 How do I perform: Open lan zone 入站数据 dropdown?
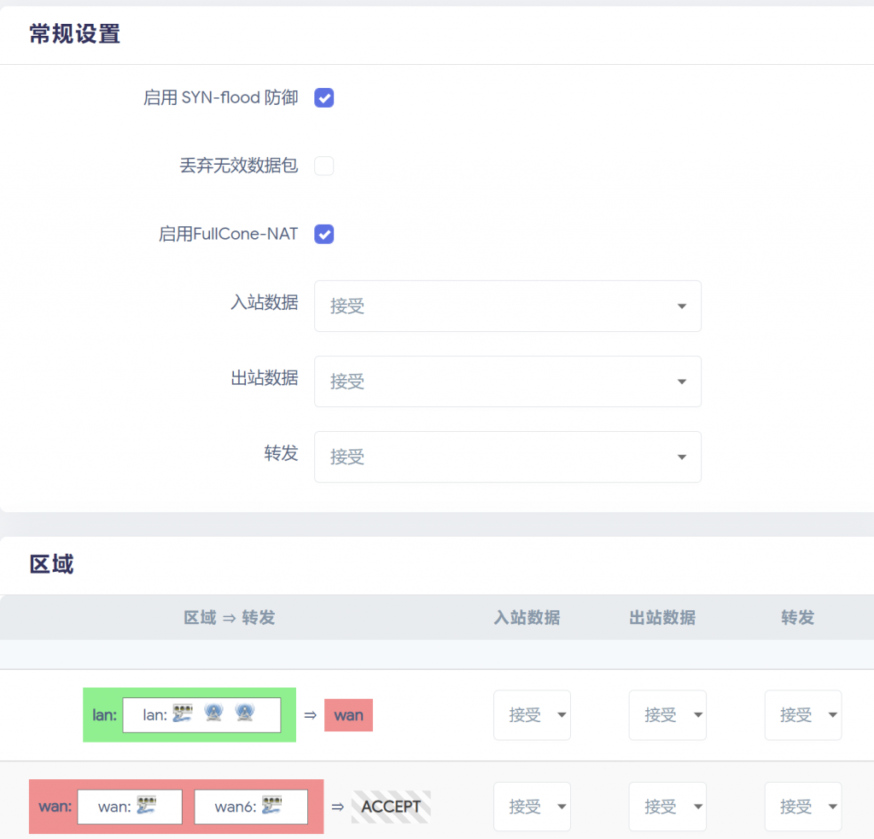[x=532, y=715]
